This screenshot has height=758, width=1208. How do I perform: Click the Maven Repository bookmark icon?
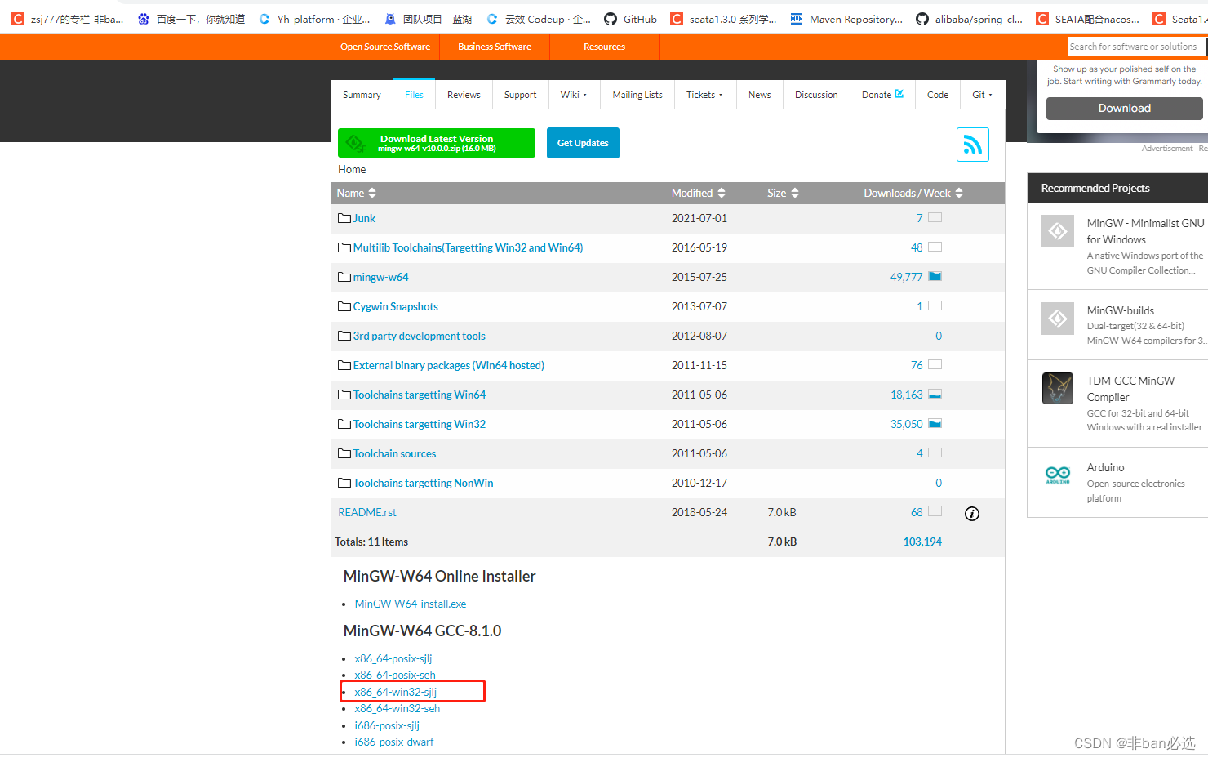pyautogui.click(x=797, y=19)
